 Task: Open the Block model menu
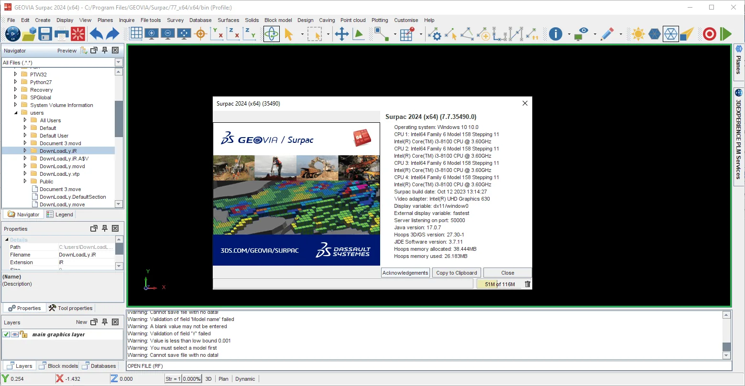278,20
